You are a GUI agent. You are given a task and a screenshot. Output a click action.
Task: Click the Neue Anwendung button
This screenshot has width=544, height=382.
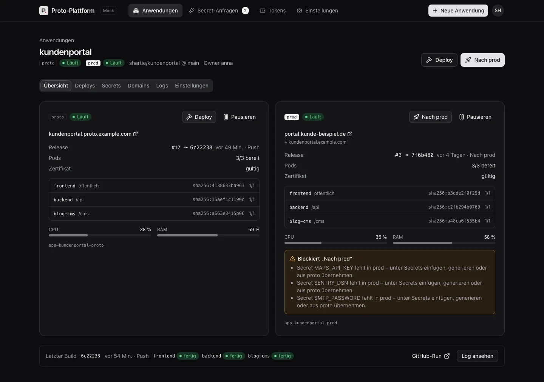tap(458, 11)
